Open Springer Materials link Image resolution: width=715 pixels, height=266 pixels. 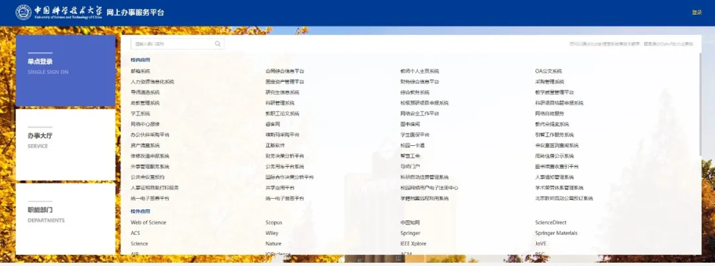tap(556, 233)
